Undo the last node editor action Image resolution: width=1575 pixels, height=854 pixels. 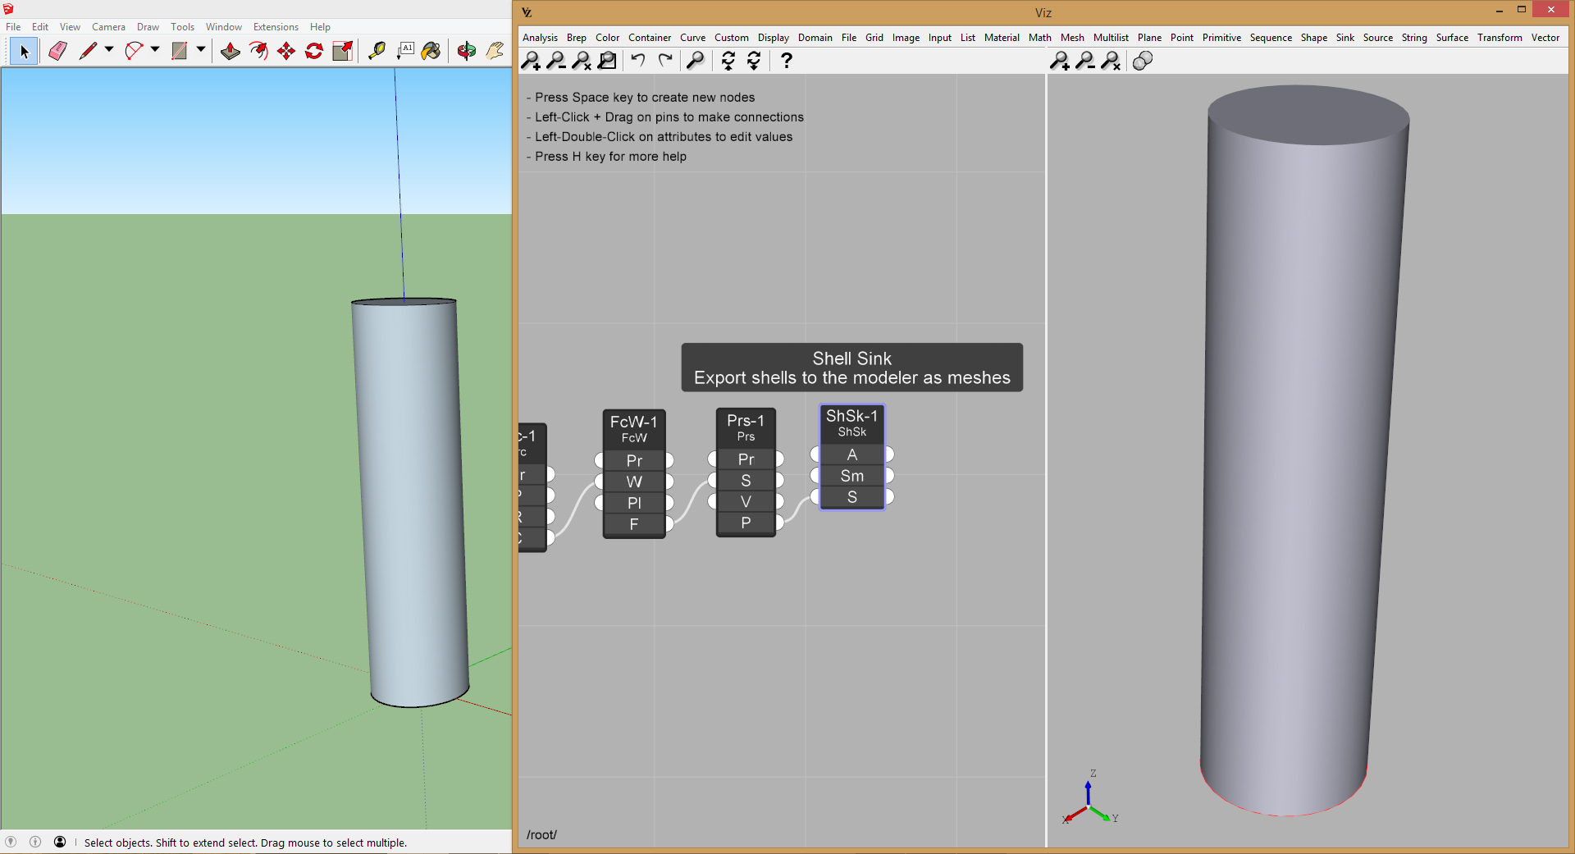(638, 61)
